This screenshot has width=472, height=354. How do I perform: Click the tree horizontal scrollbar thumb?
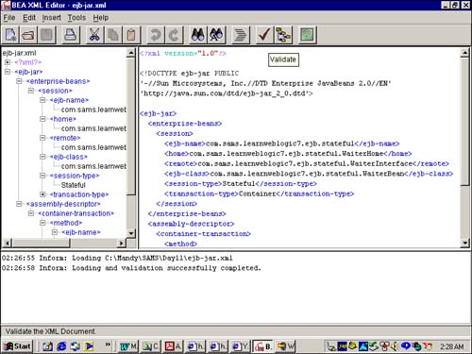(41, 243)
